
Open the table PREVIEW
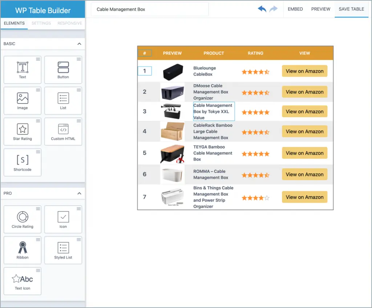(x=321, y=9)
